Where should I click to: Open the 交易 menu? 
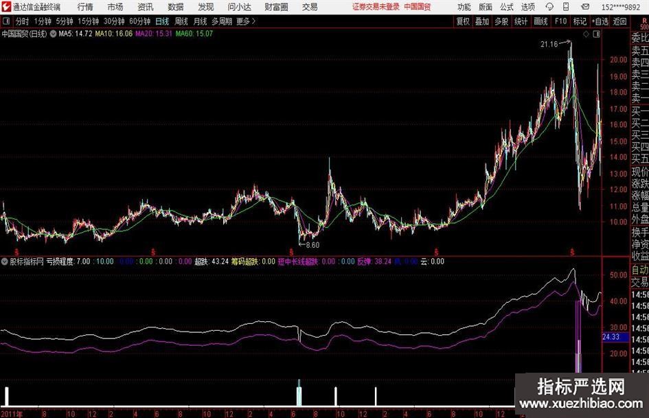310,7
